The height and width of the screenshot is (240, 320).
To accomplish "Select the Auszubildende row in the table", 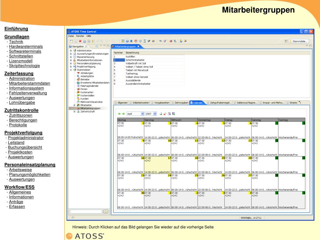I will click(149, 80).
